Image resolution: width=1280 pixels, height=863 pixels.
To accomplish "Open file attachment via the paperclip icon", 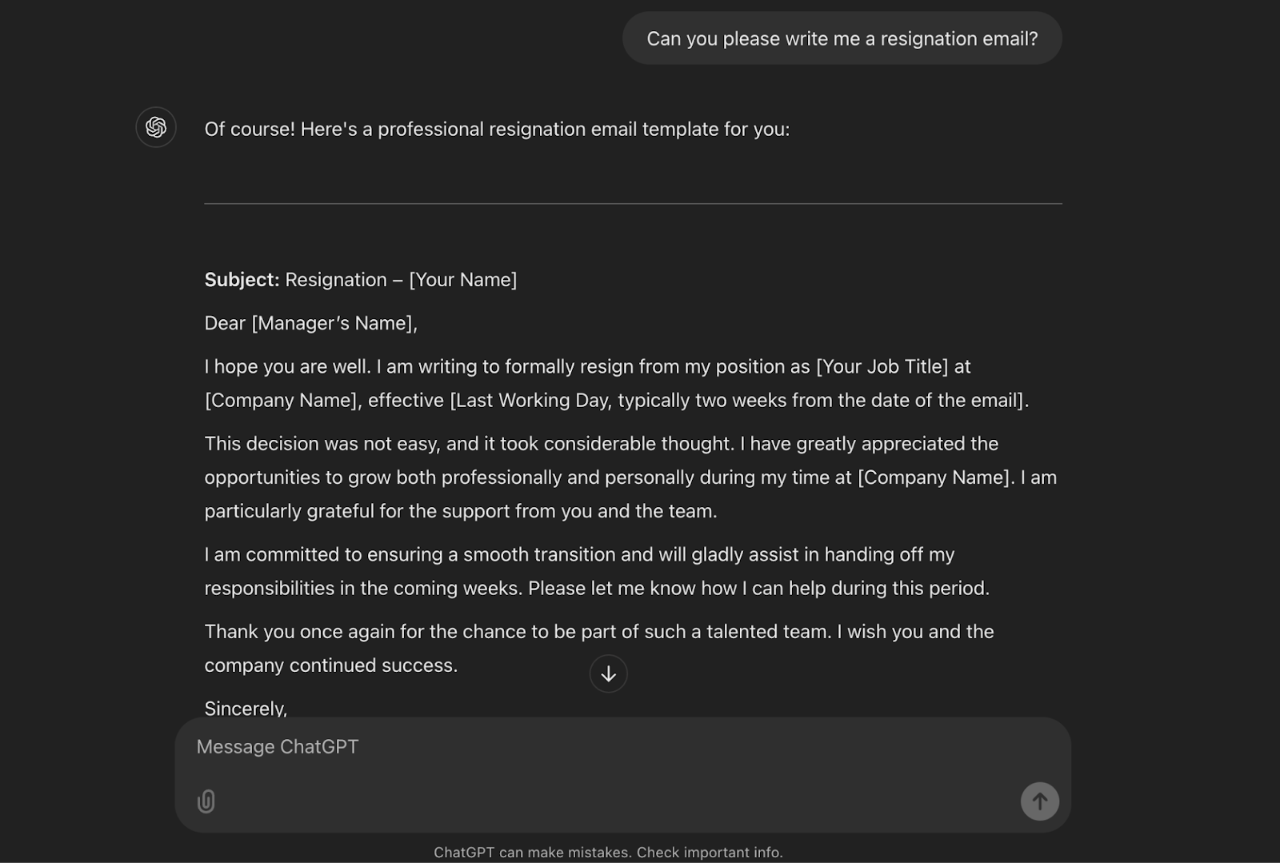I will [x=207, y=801].
